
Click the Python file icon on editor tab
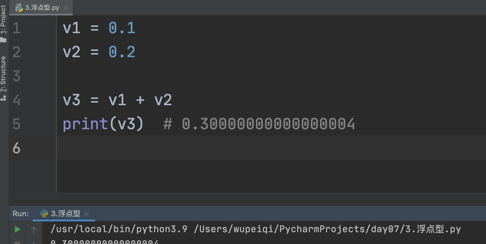pos(19,8)
